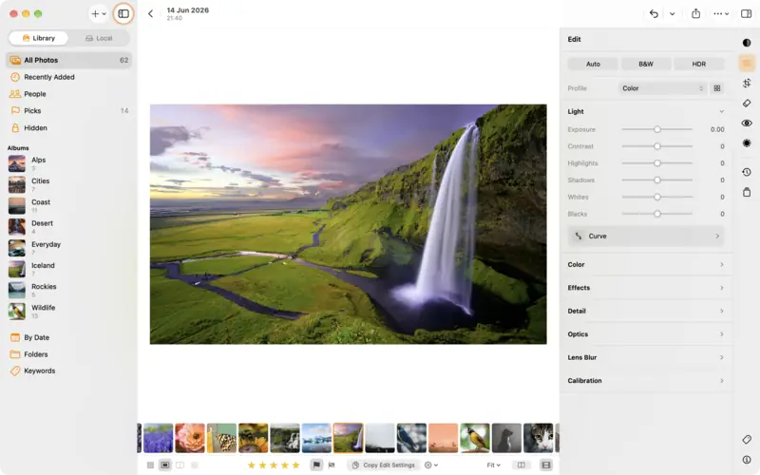Open the undo history dropdown arrow
The width and height of the screenshot is (760, 475).
(672, 13)
